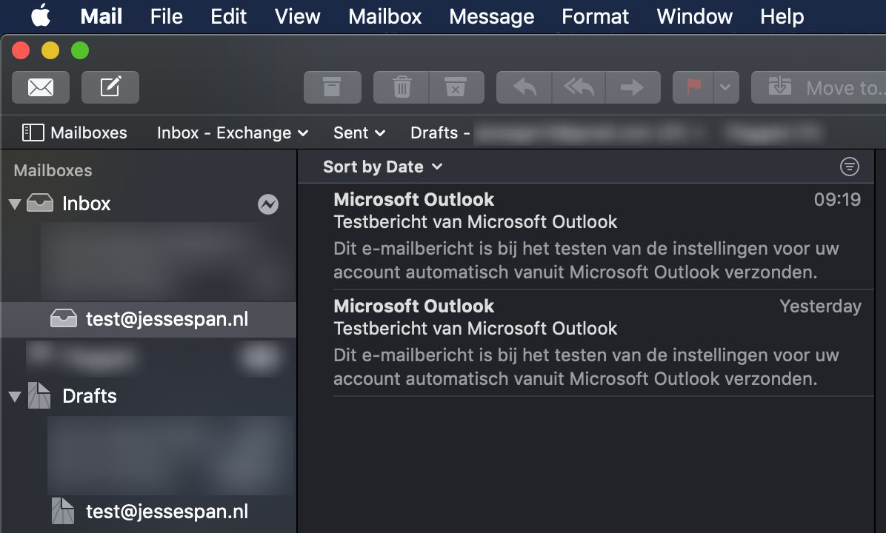Open the Apple menu
The height and width of the screenshot is (533, 886).
click(x=40, y=16)
